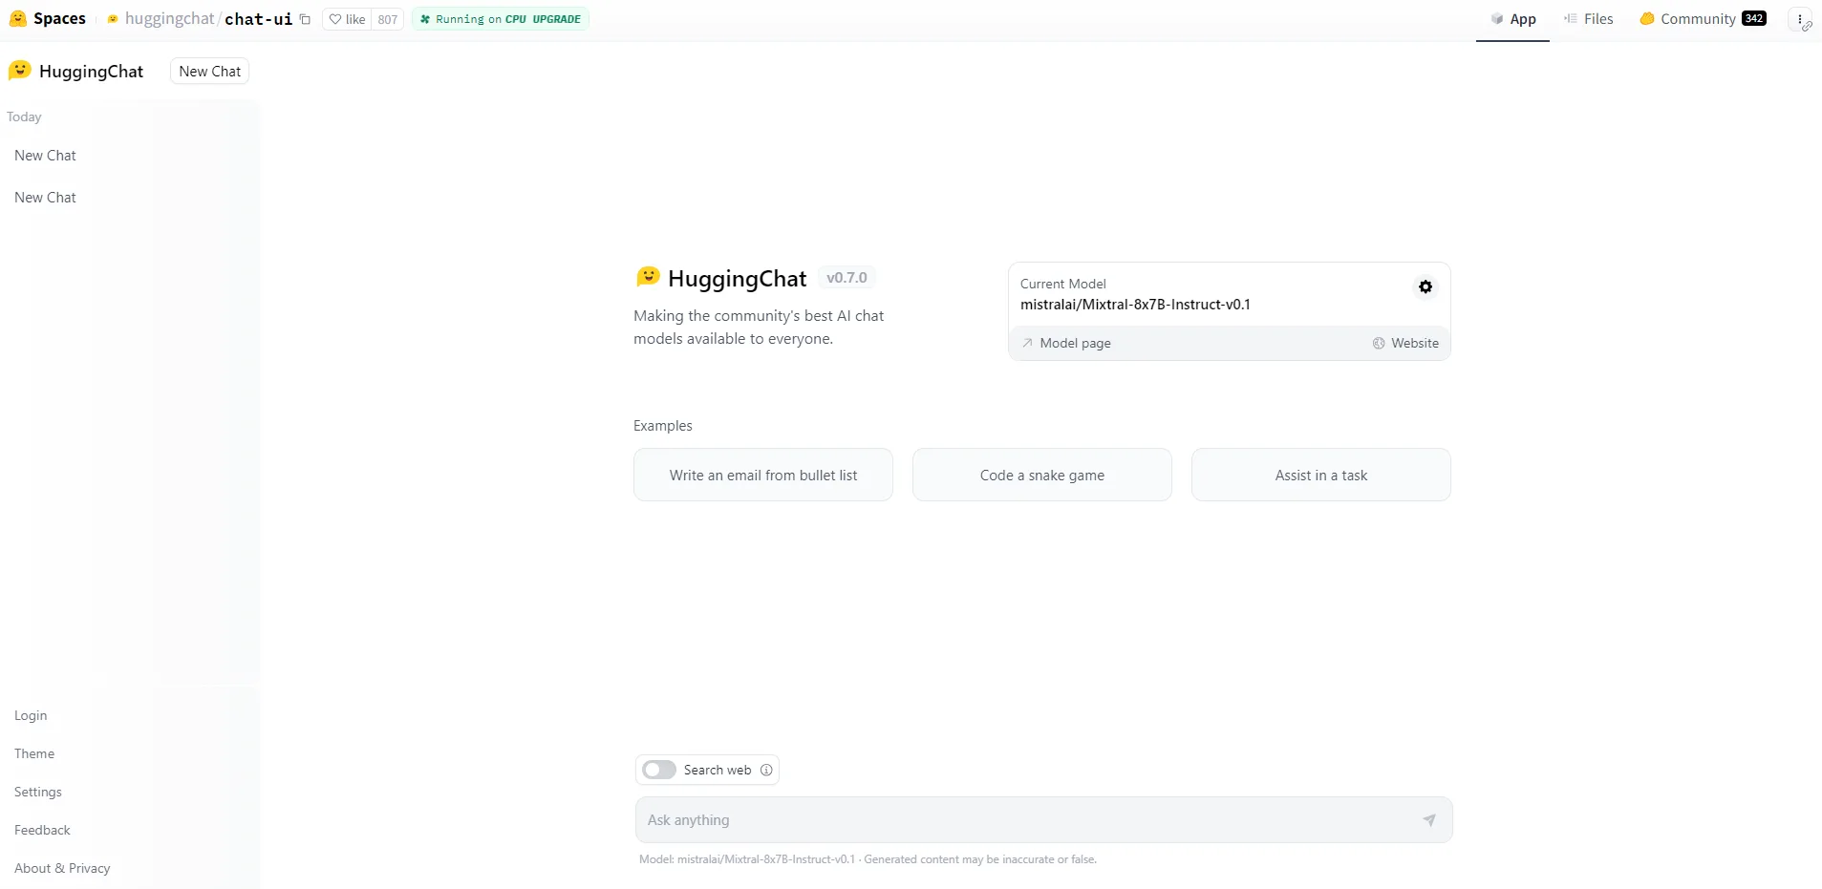The height and width of the screenshot is (889, 1822).
Task: Open the huggingchat owner link
Action: [x=169, y=19]
